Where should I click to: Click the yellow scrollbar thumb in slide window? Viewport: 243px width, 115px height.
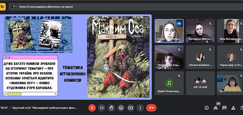point(14,94)
